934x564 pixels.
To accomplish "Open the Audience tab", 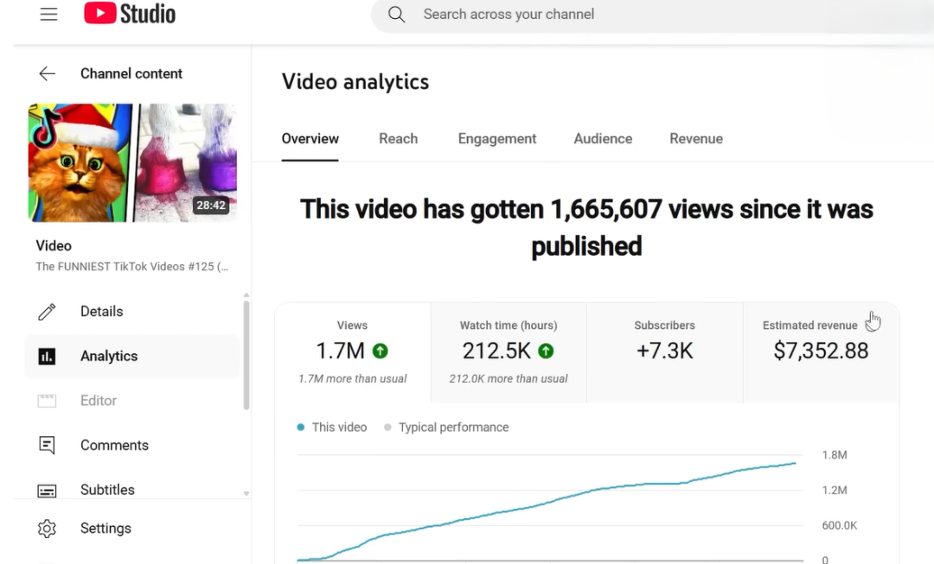I will click(x=603, y=139).
